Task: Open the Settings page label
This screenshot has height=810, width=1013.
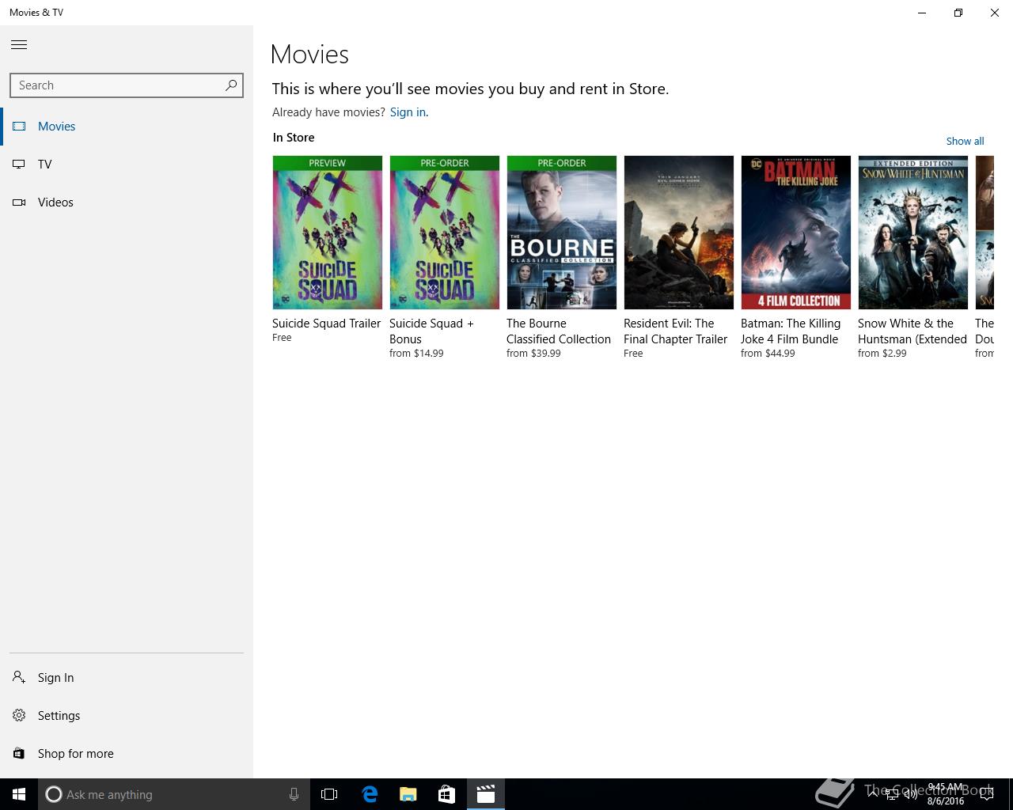Action: point(59,716)
